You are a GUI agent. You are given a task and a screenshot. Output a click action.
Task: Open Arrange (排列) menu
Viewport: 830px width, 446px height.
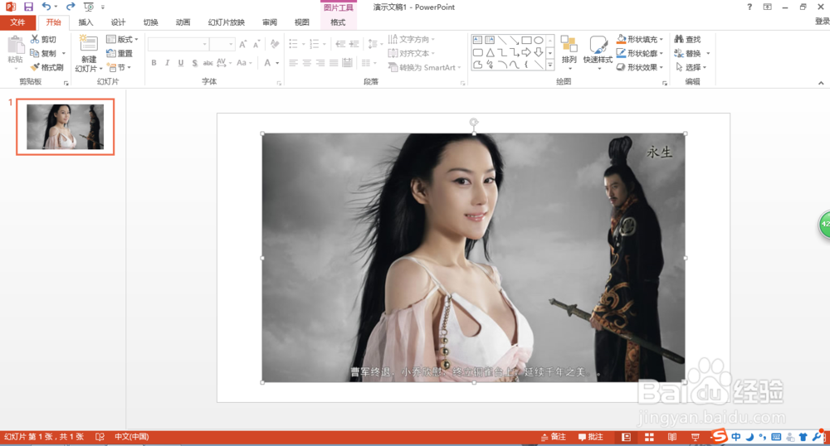[x=569, y=51]
